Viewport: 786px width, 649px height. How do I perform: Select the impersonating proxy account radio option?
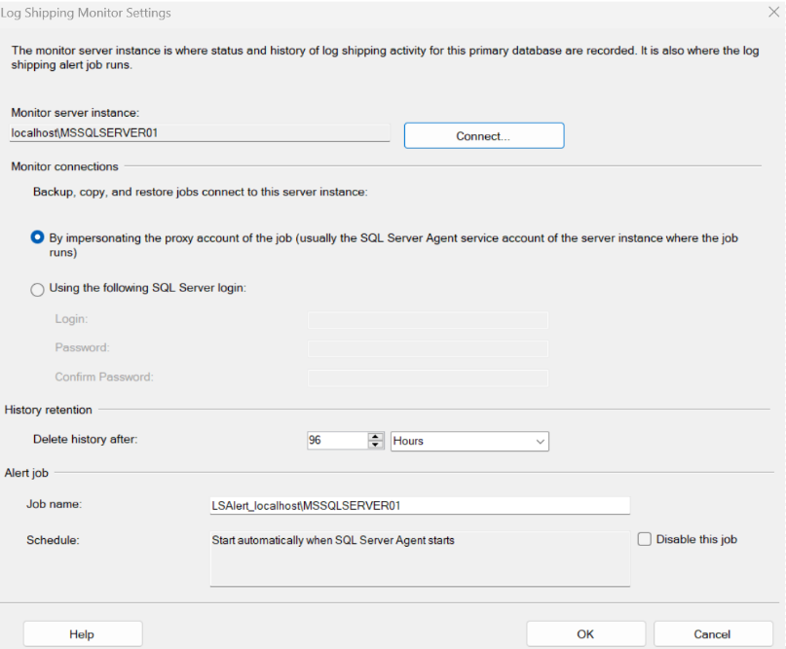point(38,236)
